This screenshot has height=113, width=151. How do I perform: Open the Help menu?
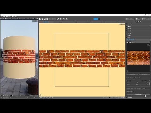click(x=16, y=17)
